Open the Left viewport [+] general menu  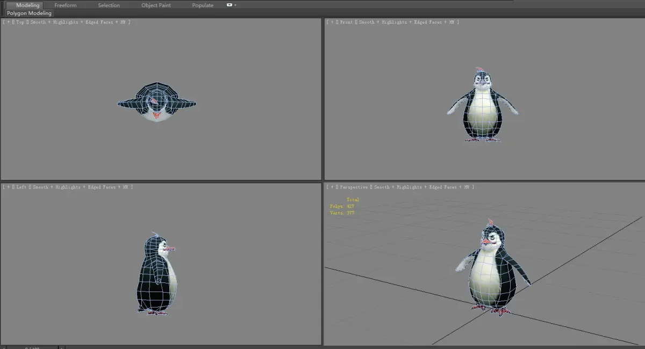[x=8, y=187]
